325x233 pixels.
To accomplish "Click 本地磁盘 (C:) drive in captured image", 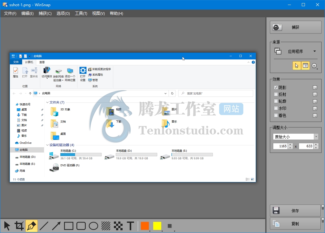I will 75,154.
